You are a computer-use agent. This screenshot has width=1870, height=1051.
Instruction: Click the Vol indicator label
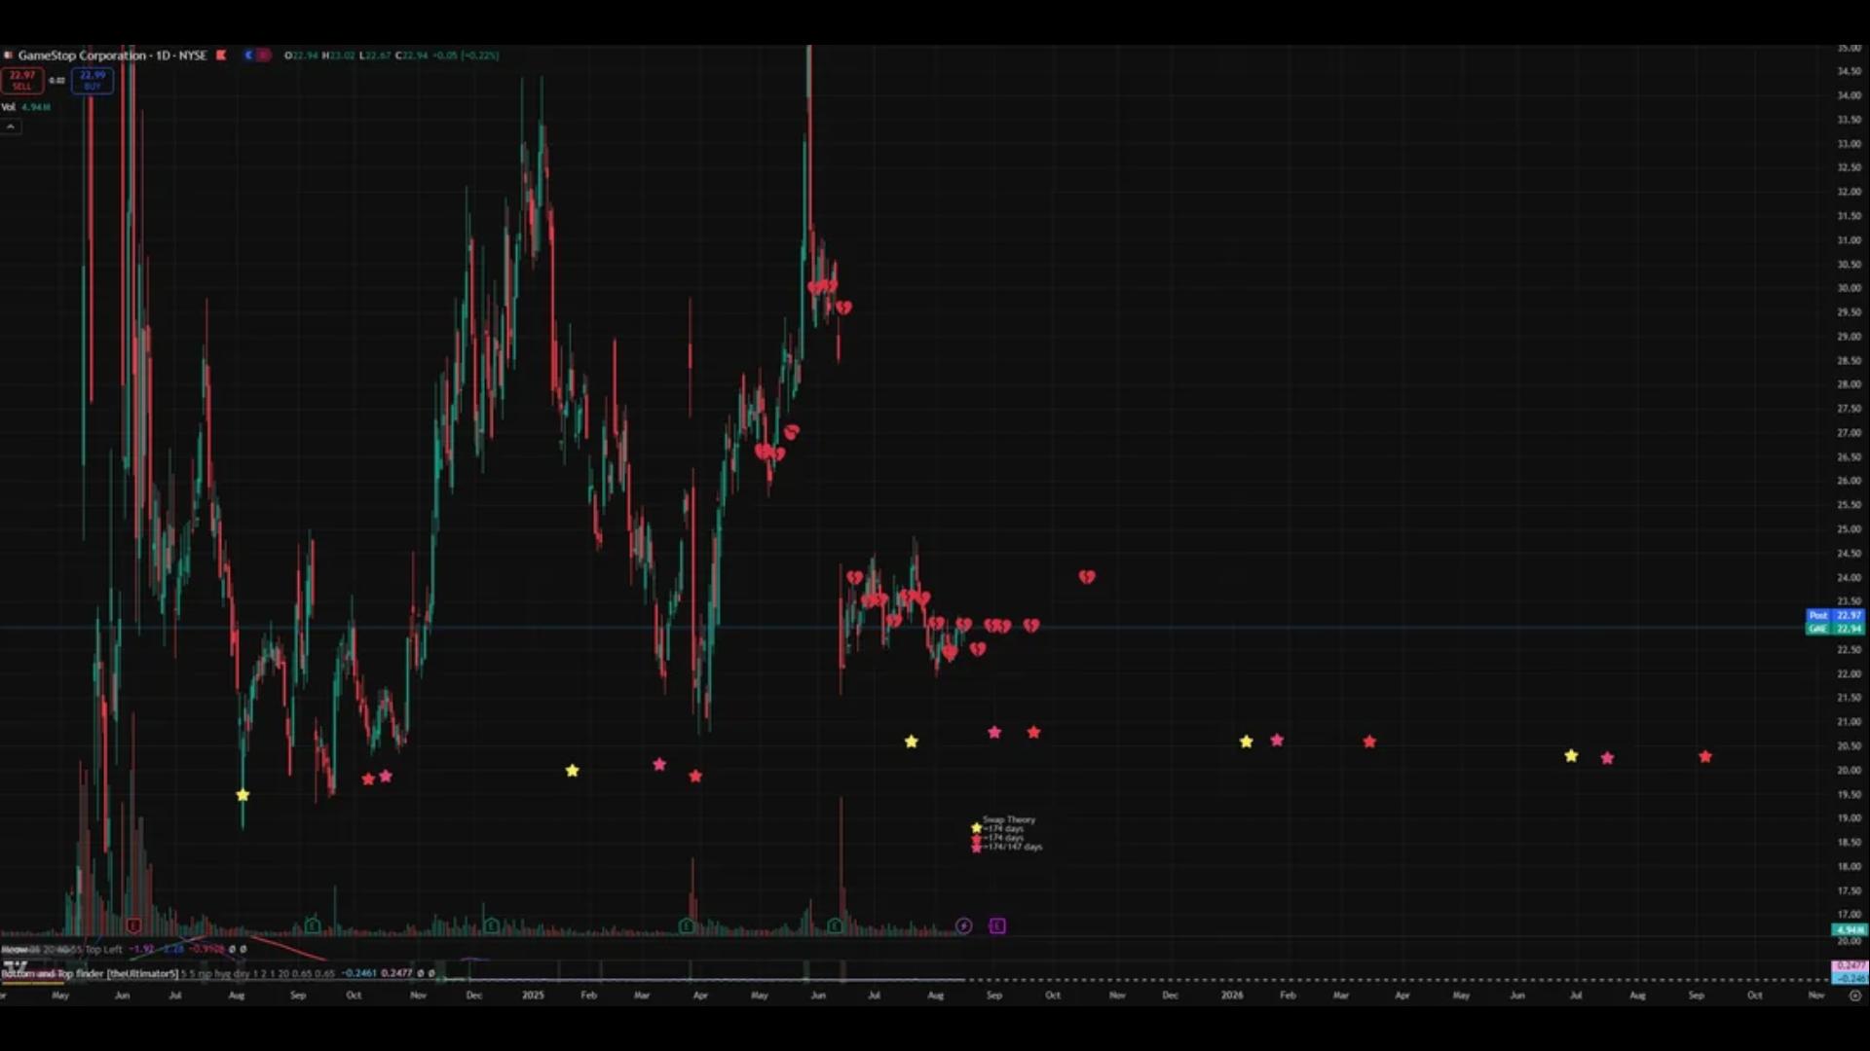coord(9,107)
